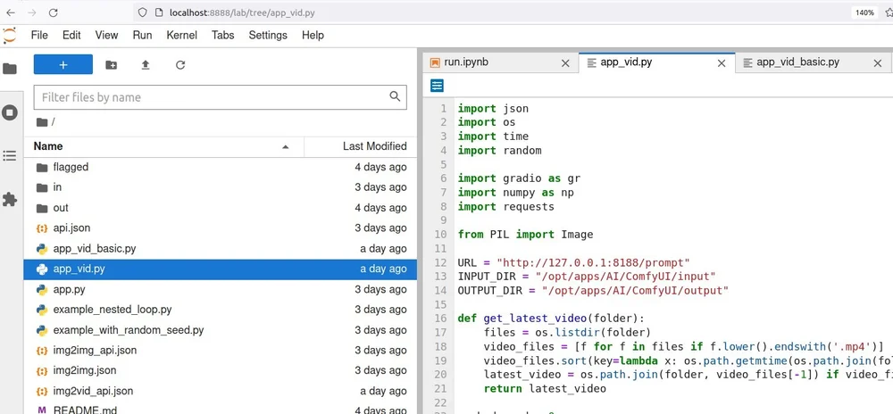Reload the browser page
Viewport: 893px width, 414px height.
point(53,12)
